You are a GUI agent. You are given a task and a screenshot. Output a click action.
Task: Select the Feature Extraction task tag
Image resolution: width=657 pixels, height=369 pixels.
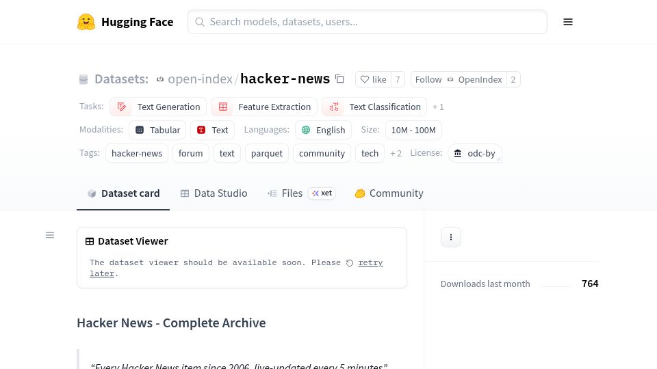[264, 107]
